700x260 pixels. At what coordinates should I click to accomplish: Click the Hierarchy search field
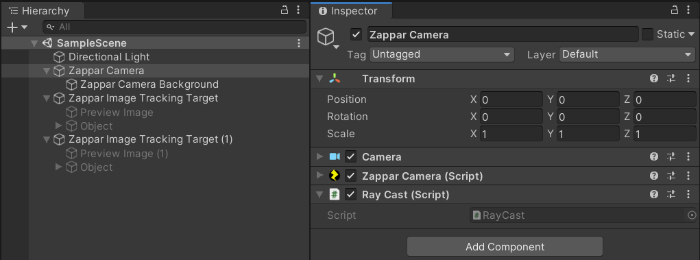[174, 27]
